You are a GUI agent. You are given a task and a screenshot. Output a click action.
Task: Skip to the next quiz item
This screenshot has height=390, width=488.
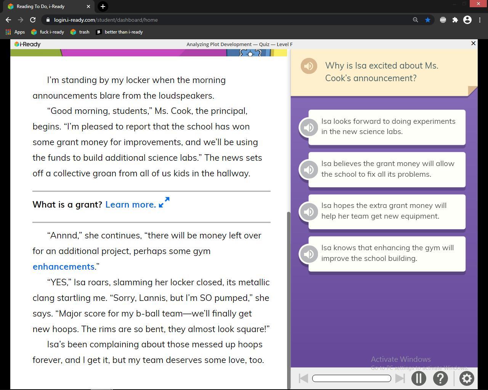click(x=400, y=378)
